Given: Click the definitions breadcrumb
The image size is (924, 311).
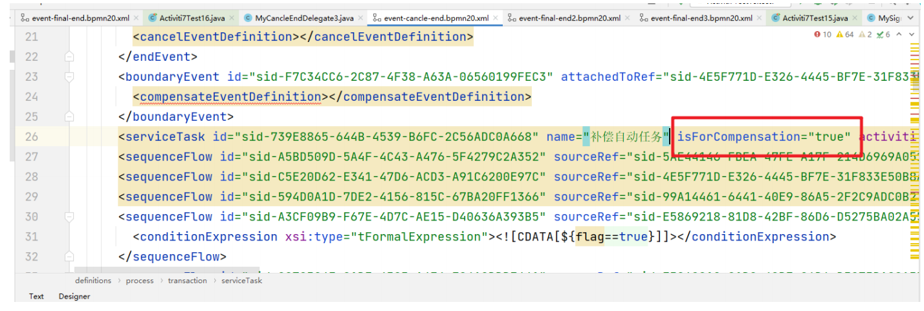Looking at the screenshot, I should [93, 281].
